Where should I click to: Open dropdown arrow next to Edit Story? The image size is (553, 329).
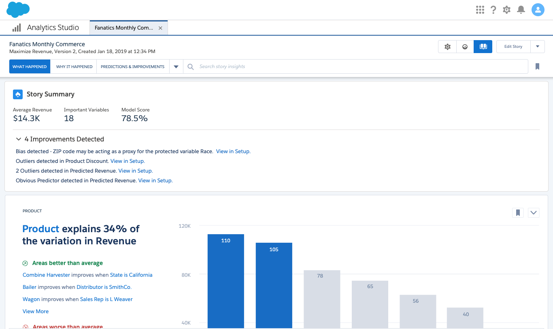click(537, 47)
